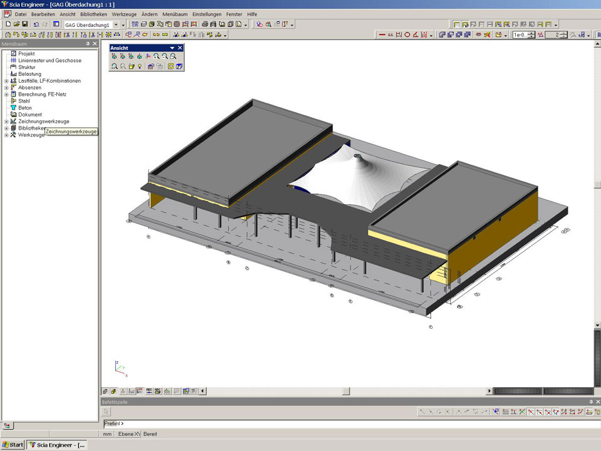Open the Bibliotheken menu

(93, 14)
